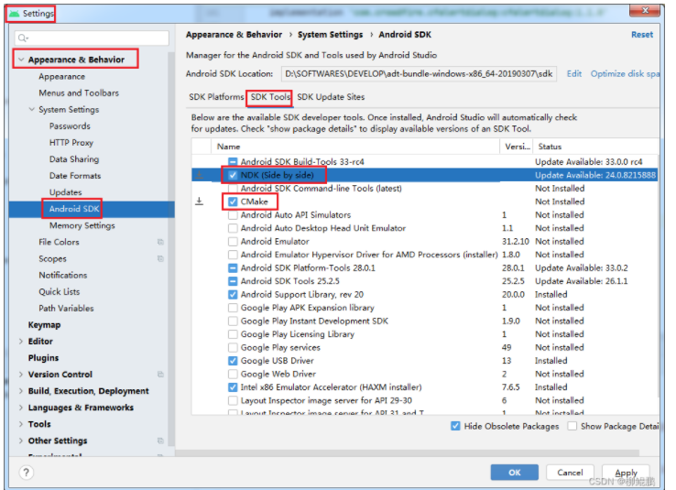Uncheck Android Support Library checkbox
Screen dimensions: 676x490
click(233, 294)
